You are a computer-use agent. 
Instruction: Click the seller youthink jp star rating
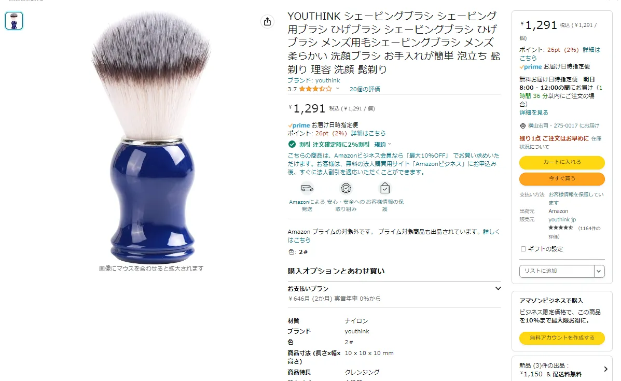point(560,228)
